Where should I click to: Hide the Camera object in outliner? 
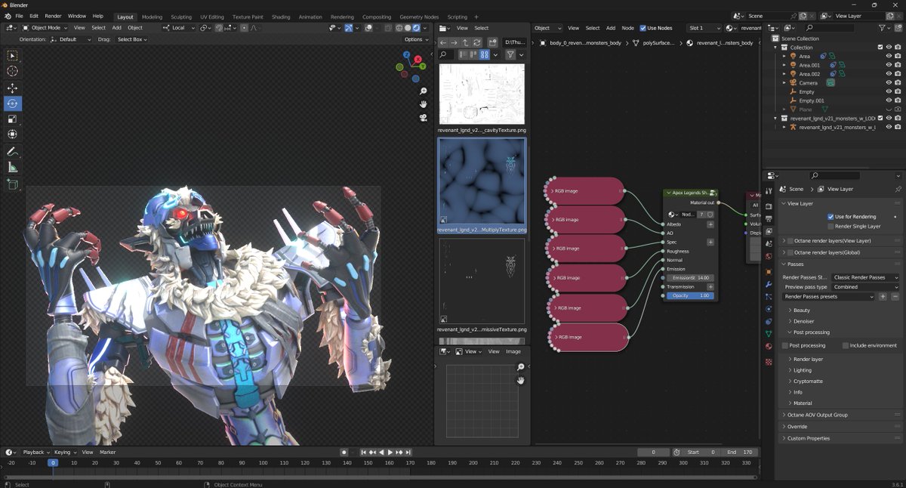point(889,82)
